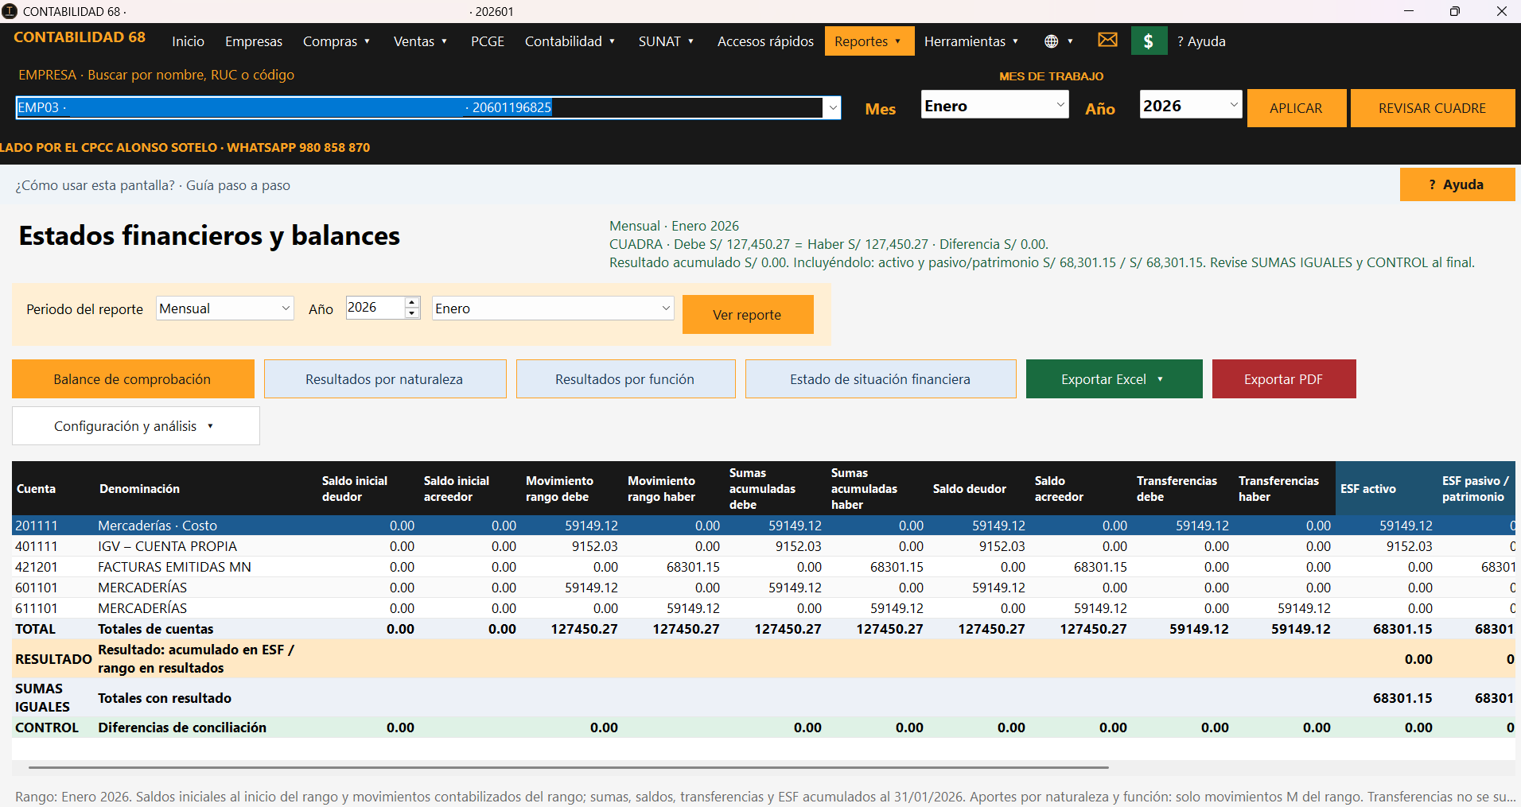Switch to Estado de situación financiera tab
This screenshot has width=1521, height=807.
(881, 379)
